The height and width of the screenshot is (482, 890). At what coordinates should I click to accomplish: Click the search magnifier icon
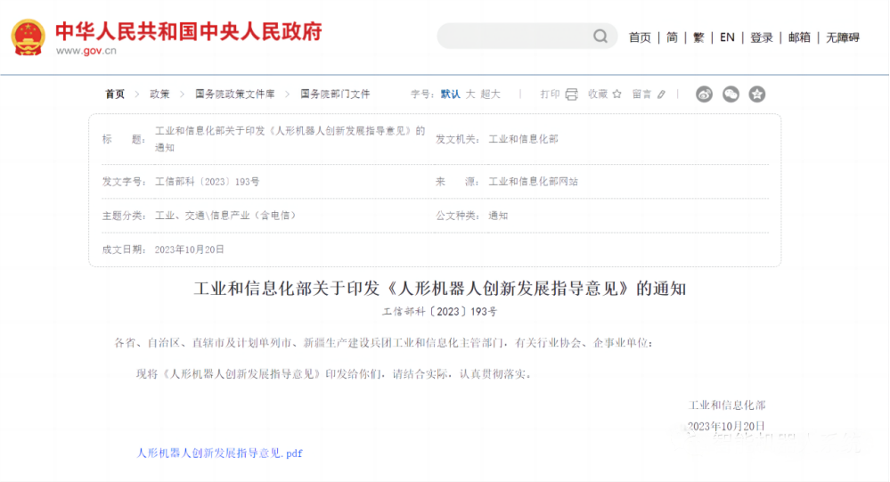[600, 37]
